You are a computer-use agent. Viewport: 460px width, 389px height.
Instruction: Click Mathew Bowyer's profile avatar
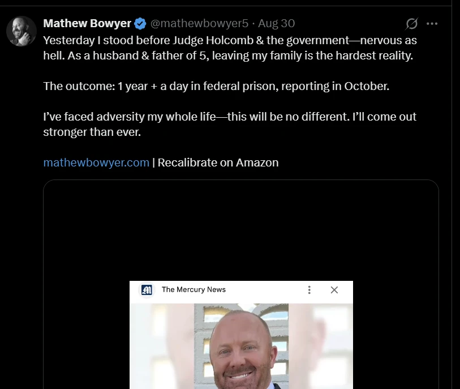pos(22,31)
